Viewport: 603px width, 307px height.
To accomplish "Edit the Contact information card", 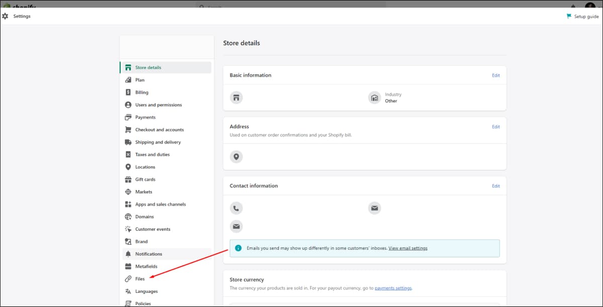I will (x=496, y=186).
